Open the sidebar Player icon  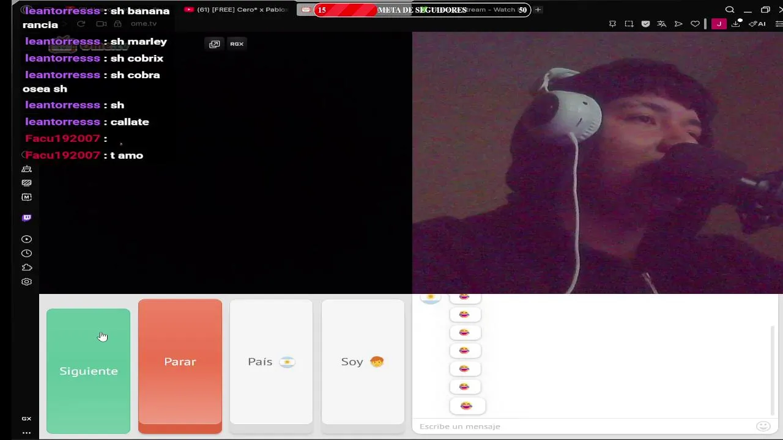point(26,239)
